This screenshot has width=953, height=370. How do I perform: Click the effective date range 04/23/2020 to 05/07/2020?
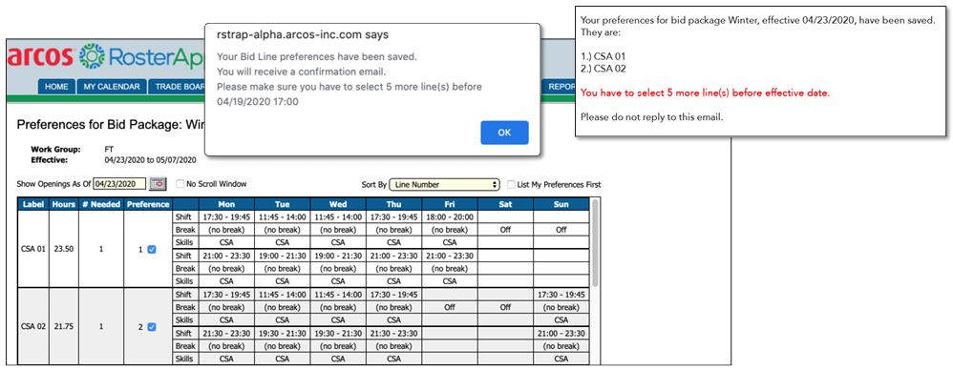coord(150,160)
